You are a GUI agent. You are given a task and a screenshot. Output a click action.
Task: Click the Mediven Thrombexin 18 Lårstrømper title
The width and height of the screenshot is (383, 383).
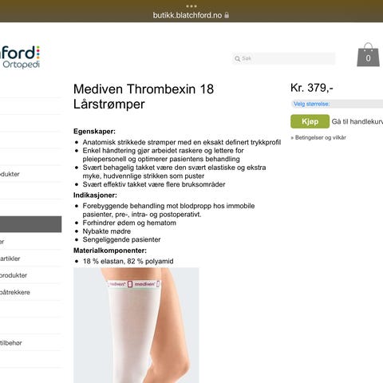point(144,97)
